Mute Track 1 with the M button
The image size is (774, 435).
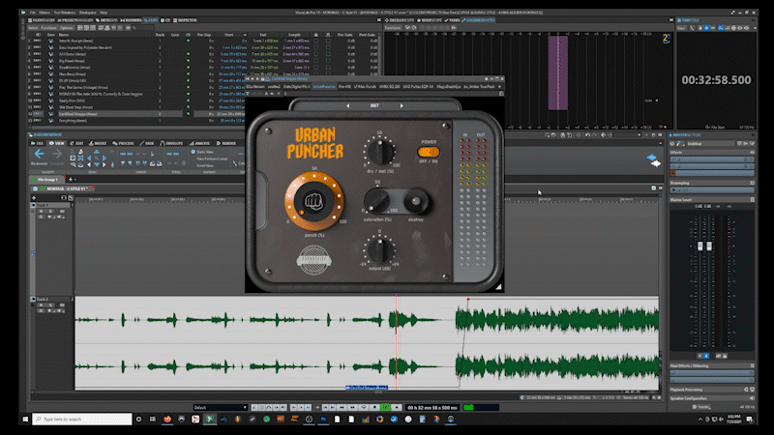tap(42, 211)
